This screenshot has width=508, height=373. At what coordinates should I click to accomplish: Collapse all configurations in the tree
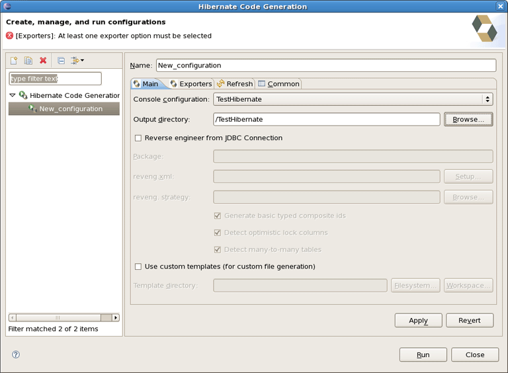tap(61, 61)
